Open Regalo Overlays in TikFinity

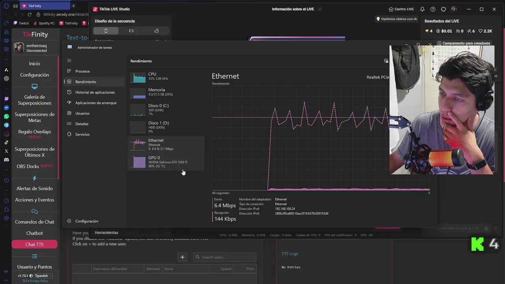[x=34, y=134]
